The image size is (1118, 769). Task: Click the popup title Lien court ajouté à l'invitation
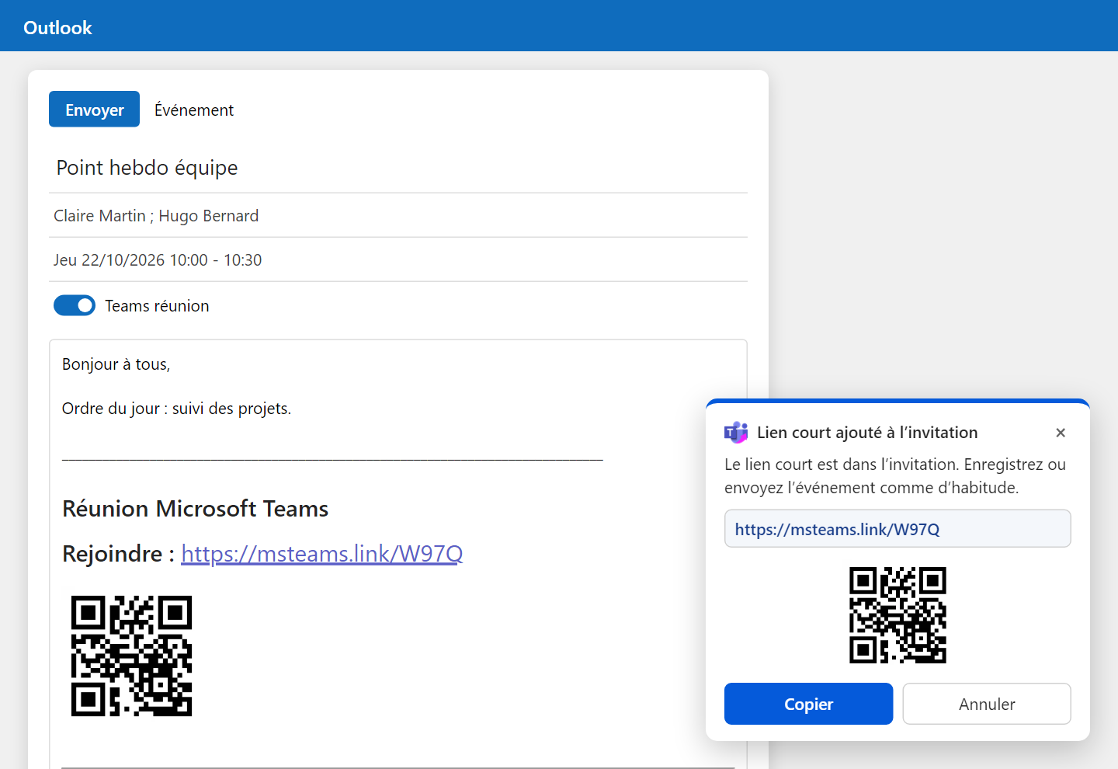[x=867, y=433]
